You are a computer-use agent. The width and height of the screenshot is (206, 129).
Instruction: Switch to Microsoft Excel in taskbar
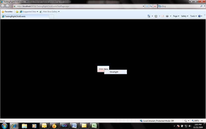[94, 126]
